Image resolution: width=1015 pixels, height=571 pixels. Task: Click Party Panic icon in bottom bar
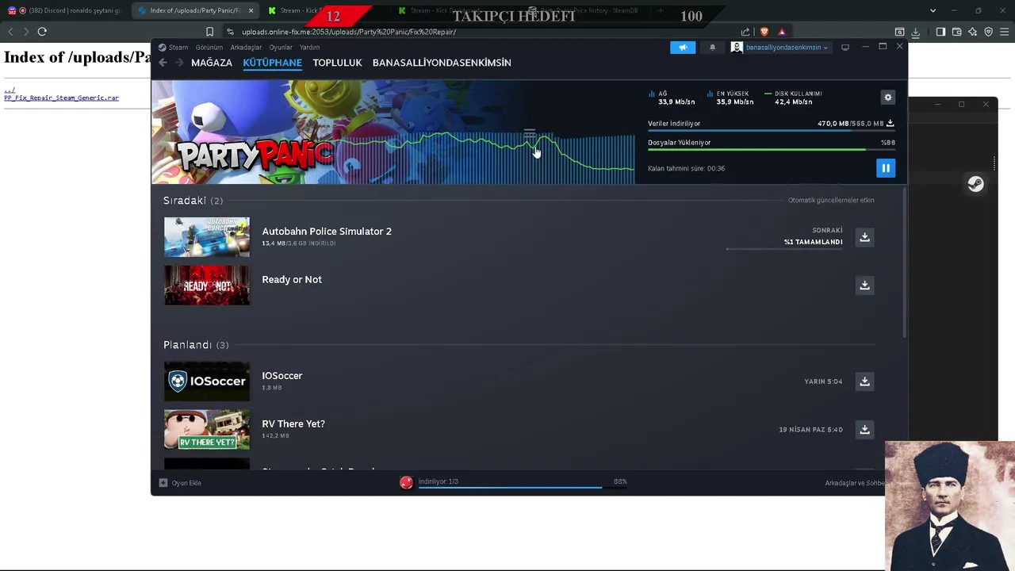click(406, 482)
